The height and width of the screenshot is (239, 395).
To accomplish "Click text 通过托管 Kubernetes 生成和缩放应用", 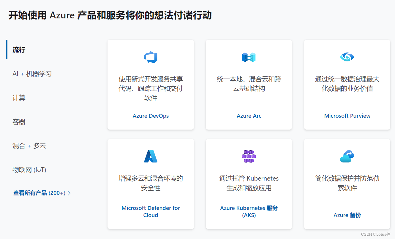I will pos(249,183).
